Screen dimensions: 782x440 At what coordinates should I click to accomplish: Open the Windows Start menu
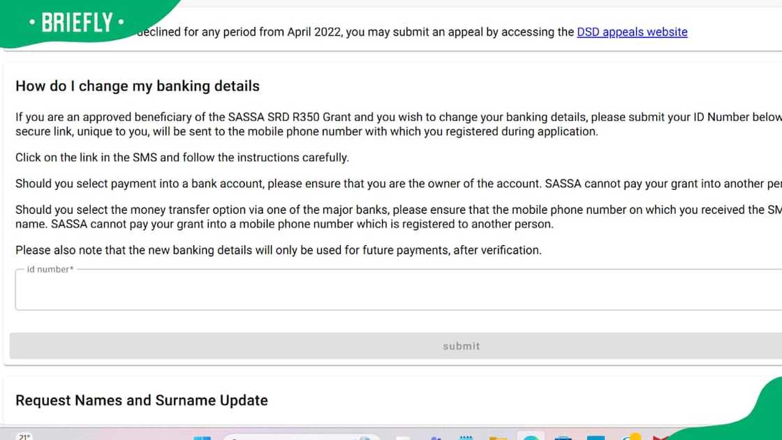202,438
